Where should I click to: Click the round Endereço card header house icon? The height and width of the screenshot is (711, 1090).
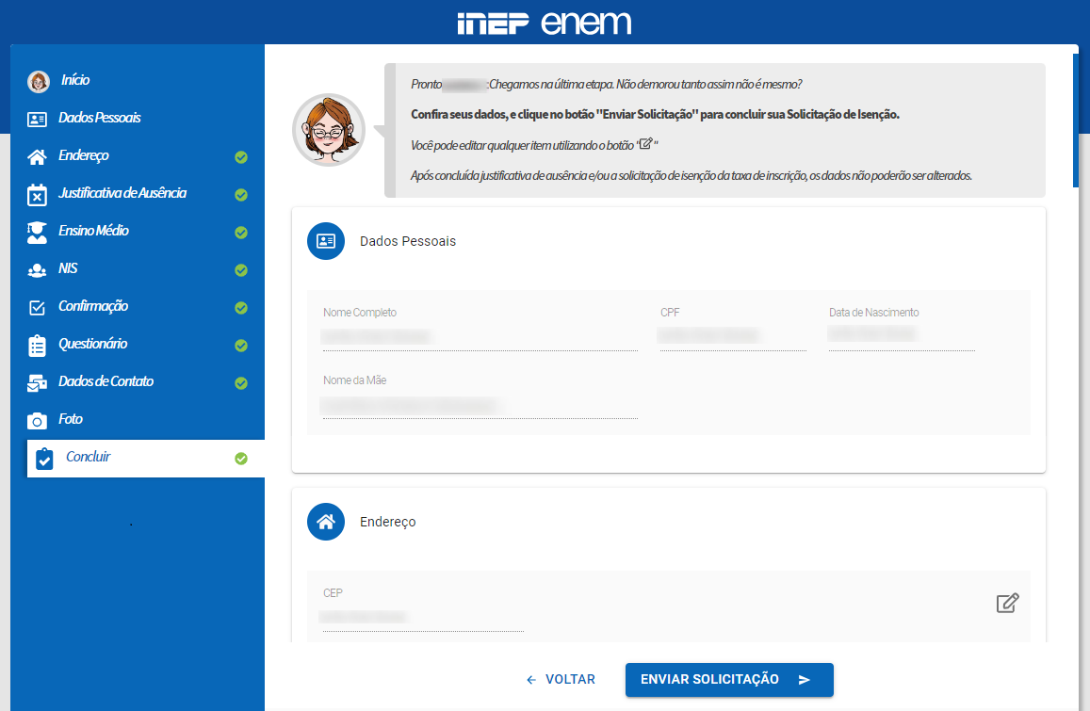[x=326, y=522]
